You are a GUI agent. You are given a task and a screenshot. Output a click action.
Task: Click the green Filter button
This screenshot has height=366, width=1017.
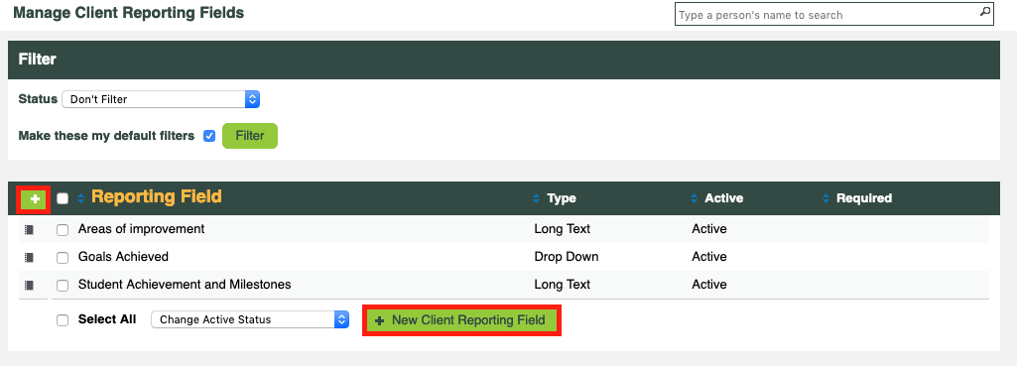[x=250, y=136]
